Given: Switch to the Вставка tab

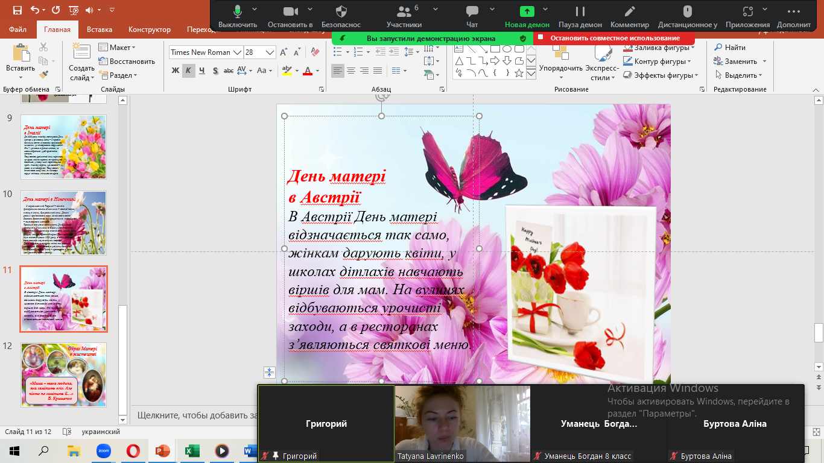Looking at the screenshot, I should (x=100, y=30).
